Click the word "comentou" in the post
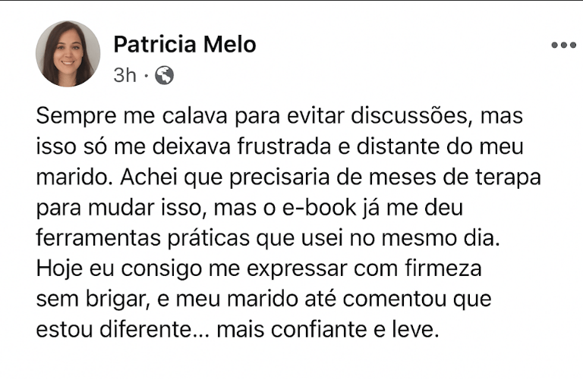Screen dimensions: 583x379 394,299
